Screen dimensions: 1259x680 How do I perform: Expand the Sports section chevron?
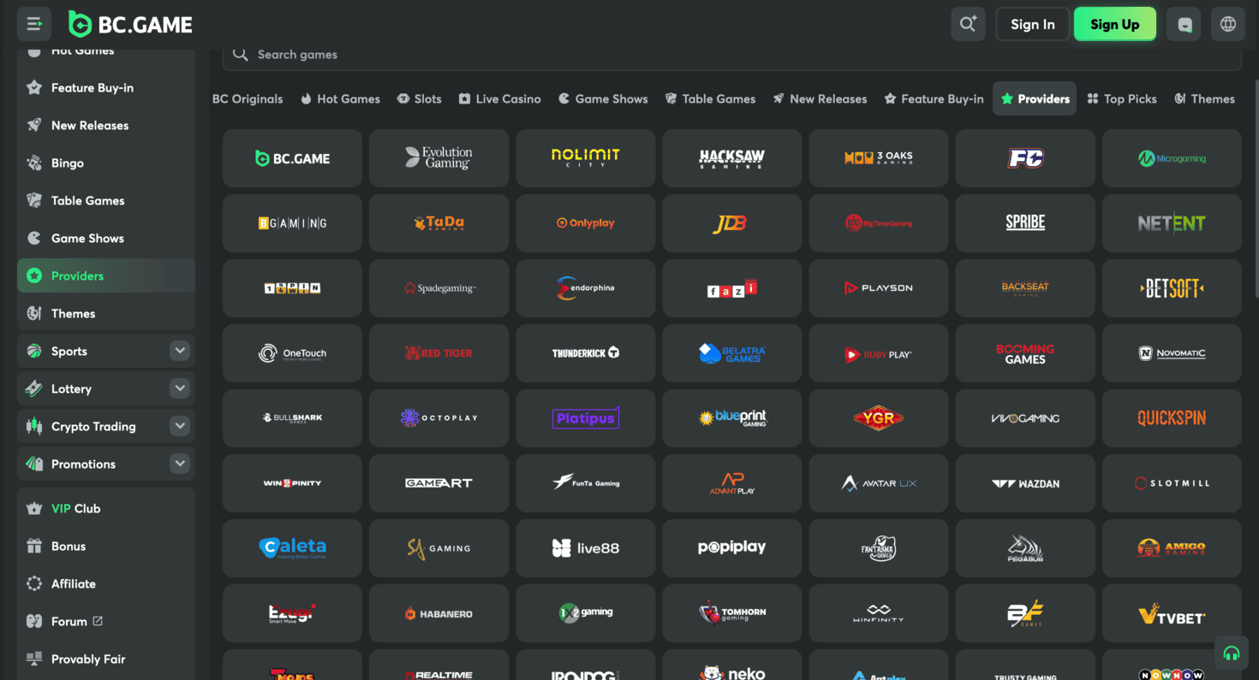tap(180, 351)
